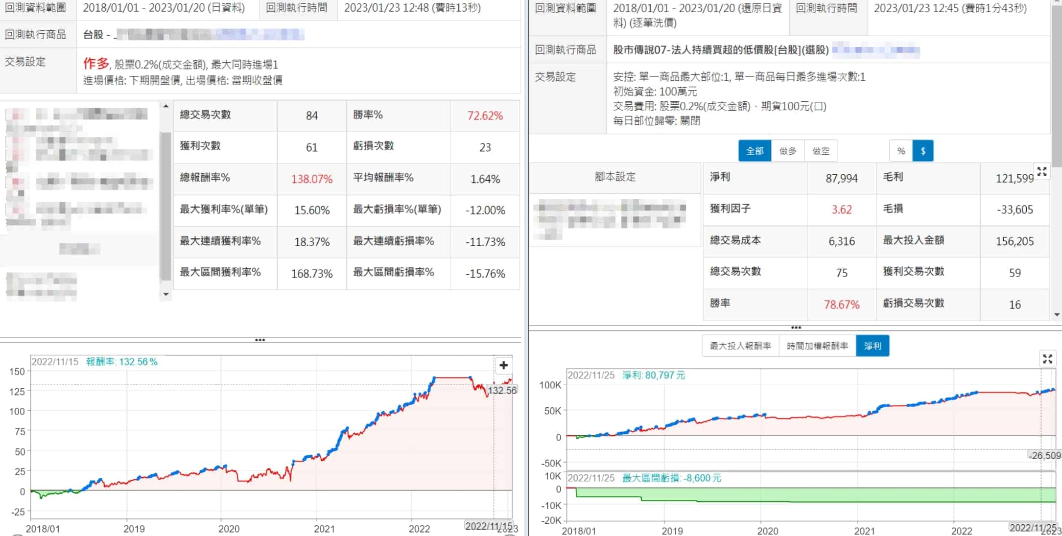Click the right panel splitter dots handle
Image resolution: width=1062 pixels, height=536 pixels.
796,327
